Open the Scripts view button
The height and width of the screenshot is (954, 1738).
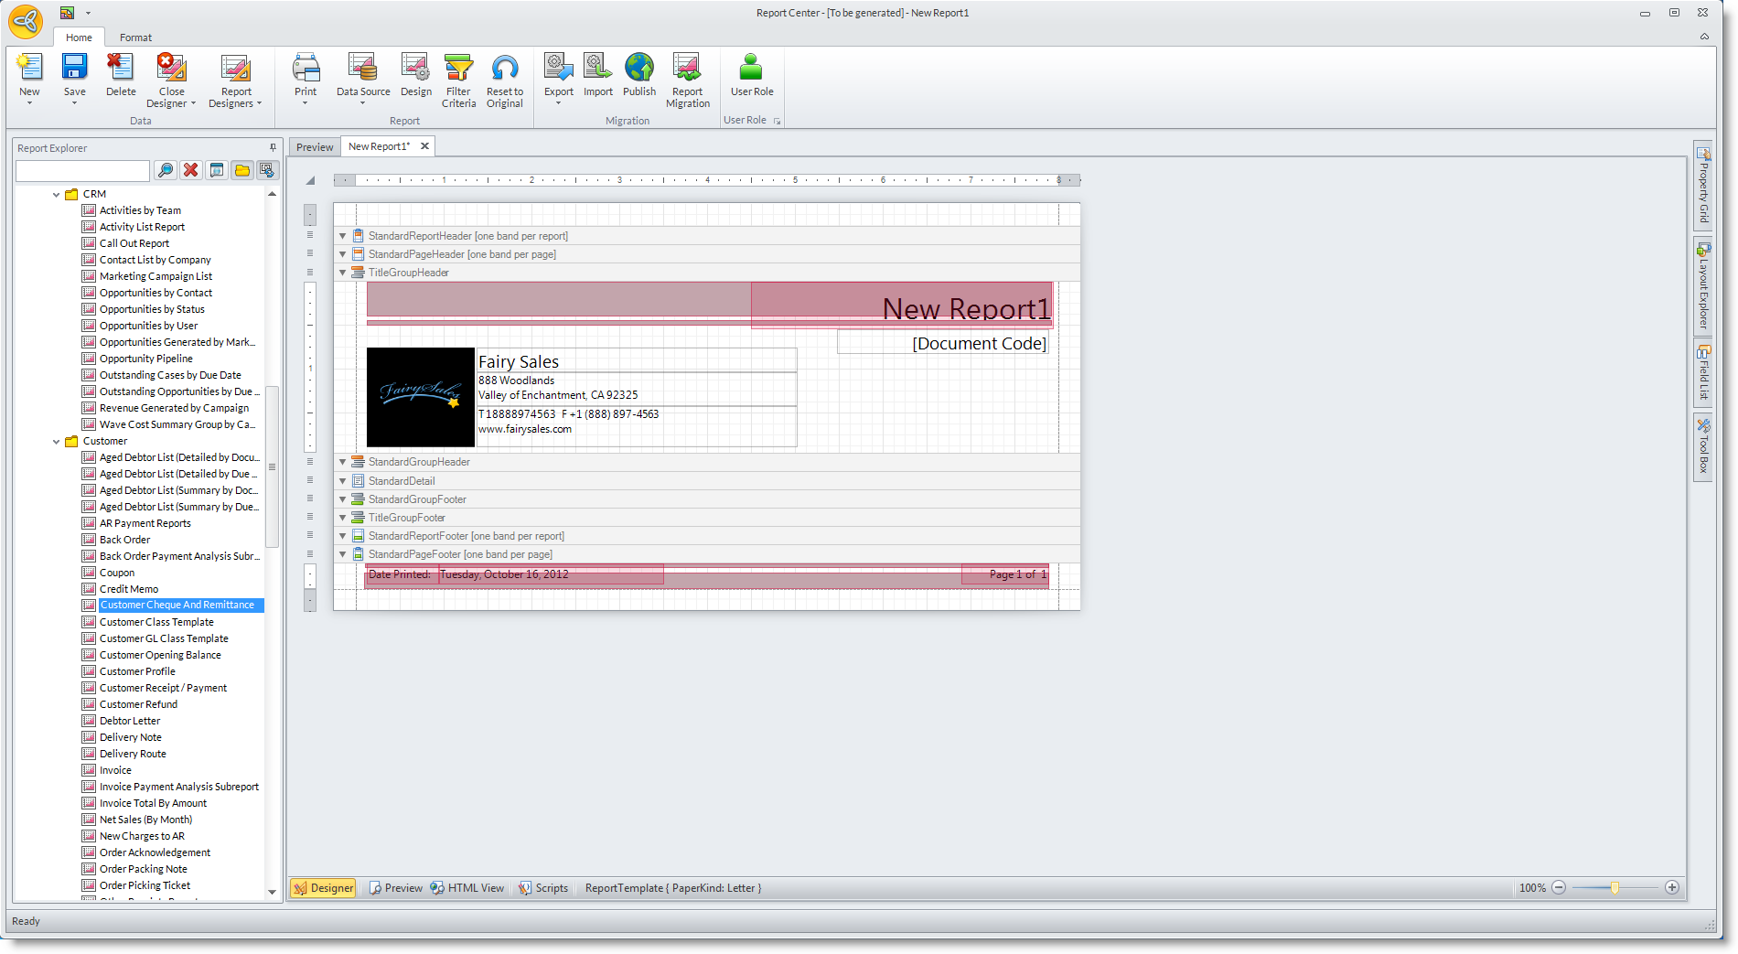coord(543,888)
